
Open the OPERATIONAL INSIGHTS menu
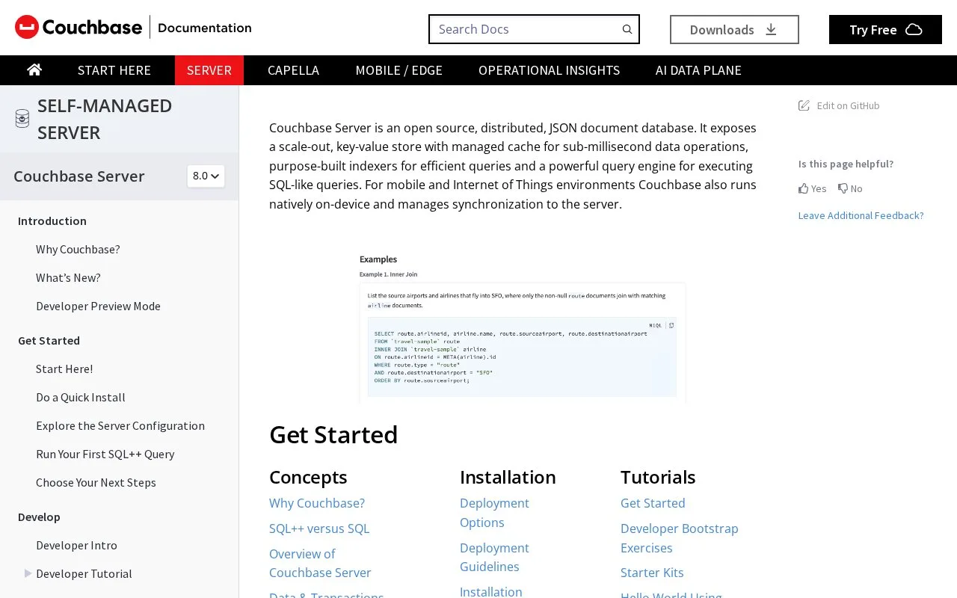pos(549,70)
